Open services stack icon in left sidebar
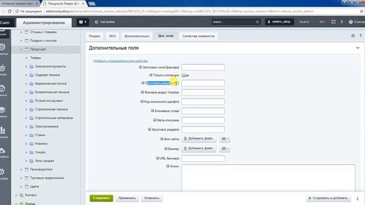The width and height of the screenshot is (365, 205). click(x=3, y=110)
